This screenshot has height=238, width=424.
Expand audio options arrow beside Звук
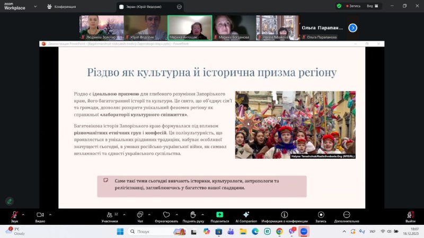[x=23, y=215]
